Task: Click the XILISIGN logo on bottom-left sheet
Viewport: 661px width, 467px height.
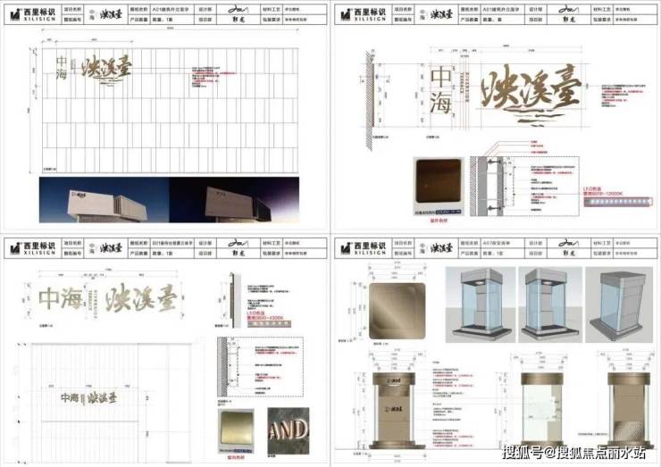Action: tap(36, 248)
